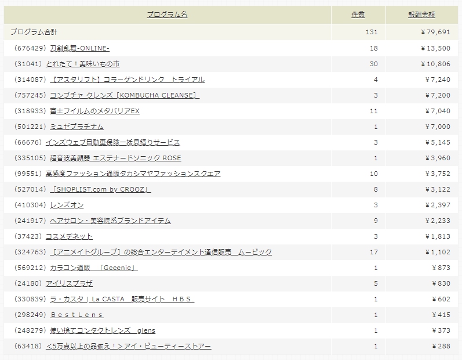Select reward amount ¥2,397
Viewport: 462px width, 360px height.
click(x=438, y=204)
